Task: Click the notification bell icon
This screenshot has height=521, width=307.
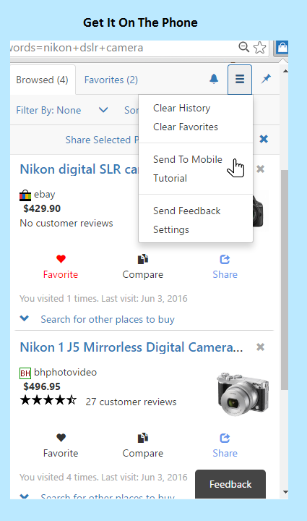Action: coord(214,79)
